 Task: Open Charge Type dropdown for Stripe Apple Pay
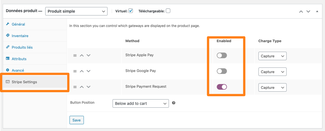(272, 56)
